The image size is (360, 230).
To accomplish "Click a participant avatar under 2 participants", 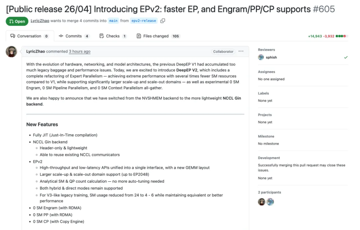I will [262, 202].
